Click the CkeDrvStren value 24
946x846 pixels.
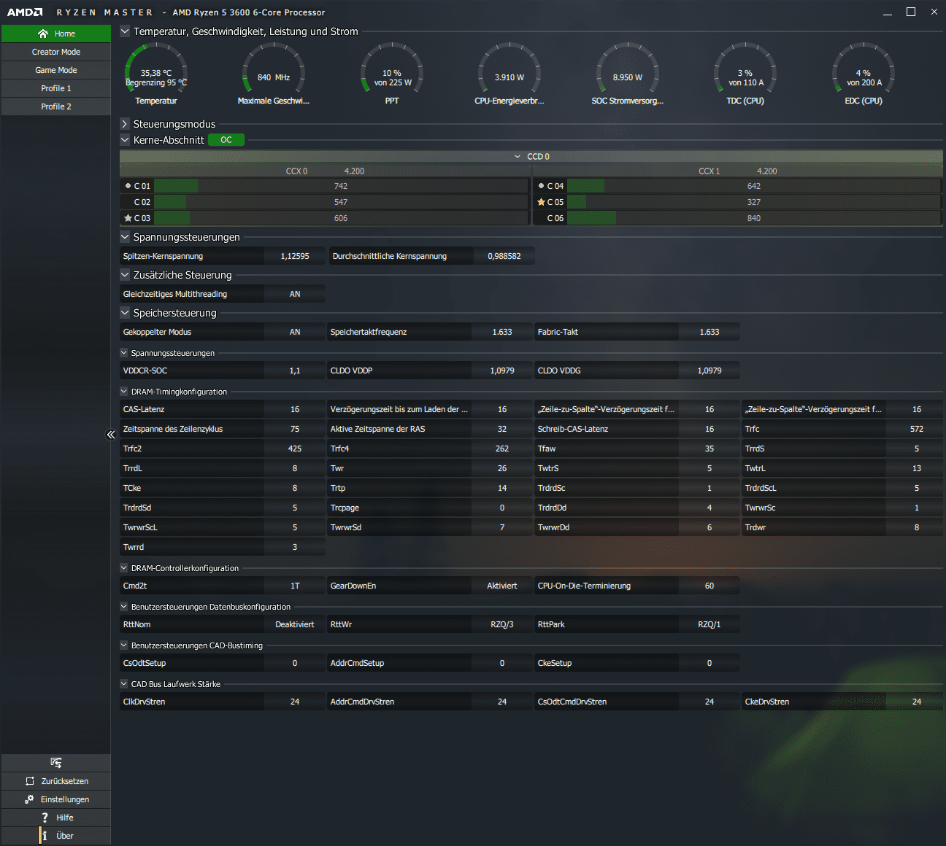tap(917, 702)
